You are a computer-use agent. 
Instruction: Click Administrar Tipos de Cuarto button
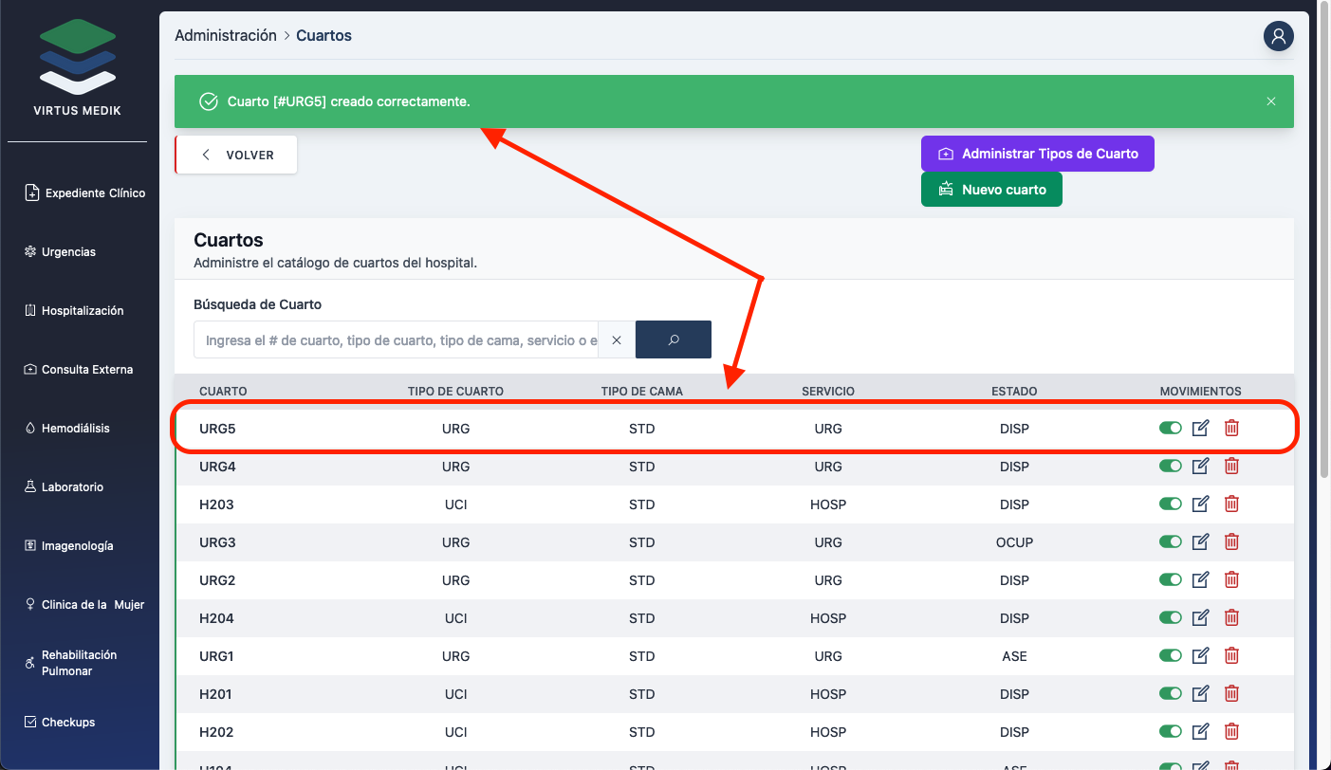coord(1037,154)
